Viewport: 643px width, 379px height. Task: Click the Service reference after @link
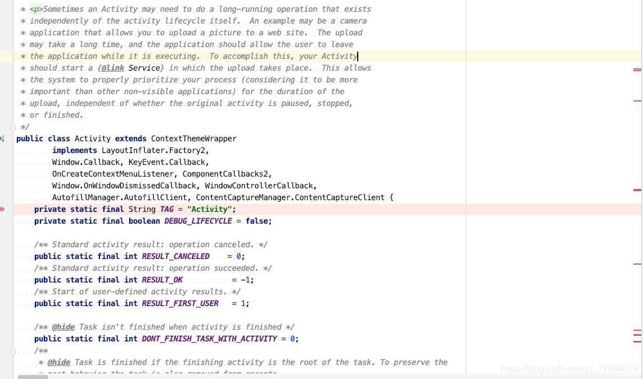coord(144,68)
